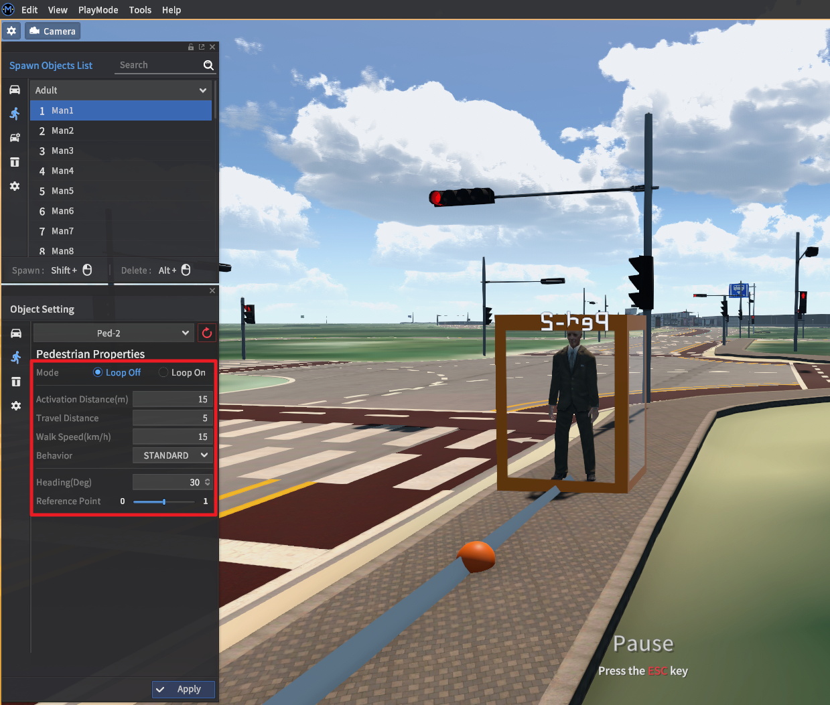Image resolution: width=830 pixels, height=705 pixels.
Task: Select the vehicle category icon in Spawn Objects List
Action: [15, 90]
